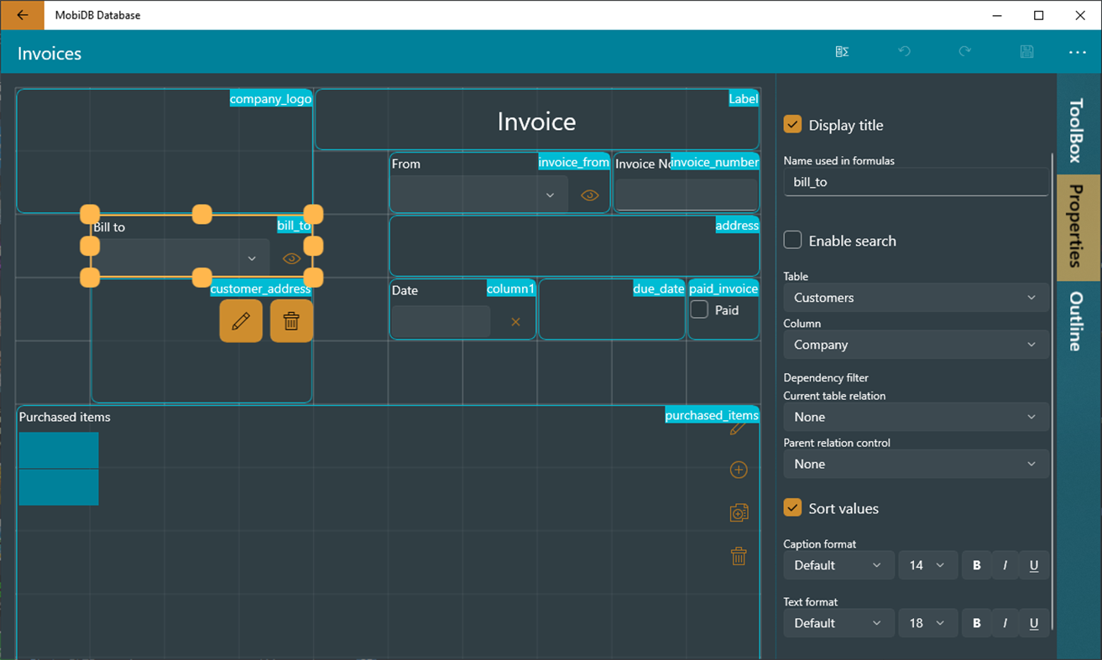Open the Column dropdown showing Company
The width and height of the screenshot is (1102, 660).
point(916,345)
